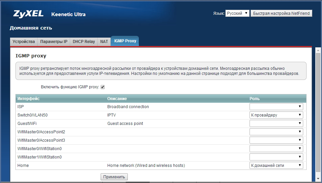Click the ZyXEL logo
The width and height of the screenshot is (322, 183).
coord(29,14)
